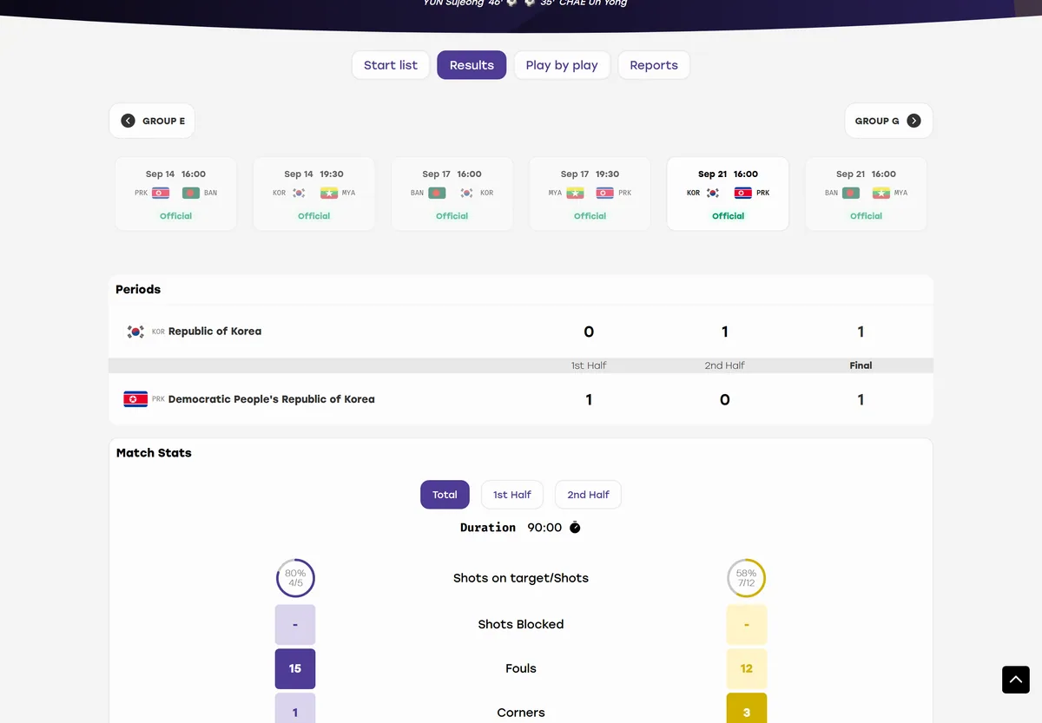Viewport: 1042px width, 723px height.
Task: Click the 58% 7/12 shots circle
Action: (746, 578)
